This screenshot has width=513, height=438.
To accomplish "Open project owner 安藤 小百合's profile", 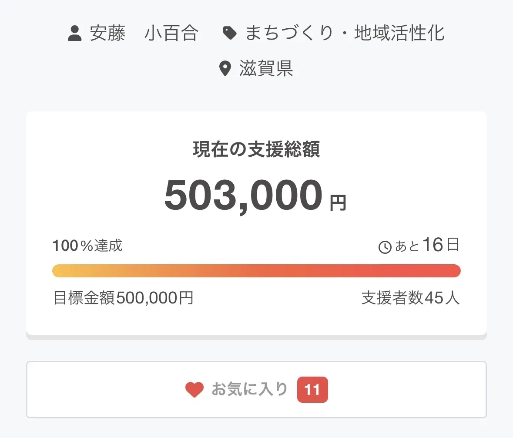I will 144,34.
